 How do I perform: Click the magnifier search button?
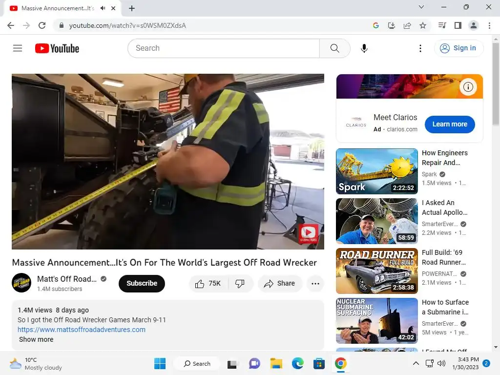[335, 48]
